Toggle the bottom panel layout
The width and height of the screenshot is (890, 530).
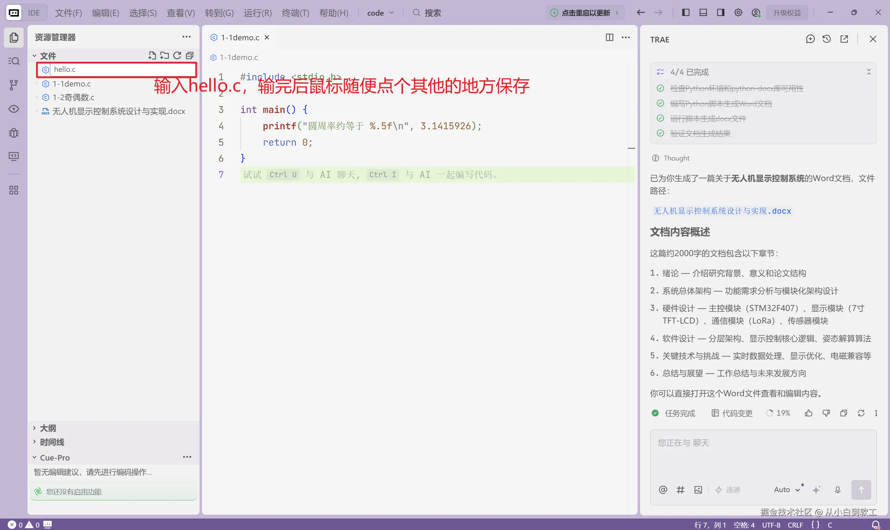[x=703, y=13]
